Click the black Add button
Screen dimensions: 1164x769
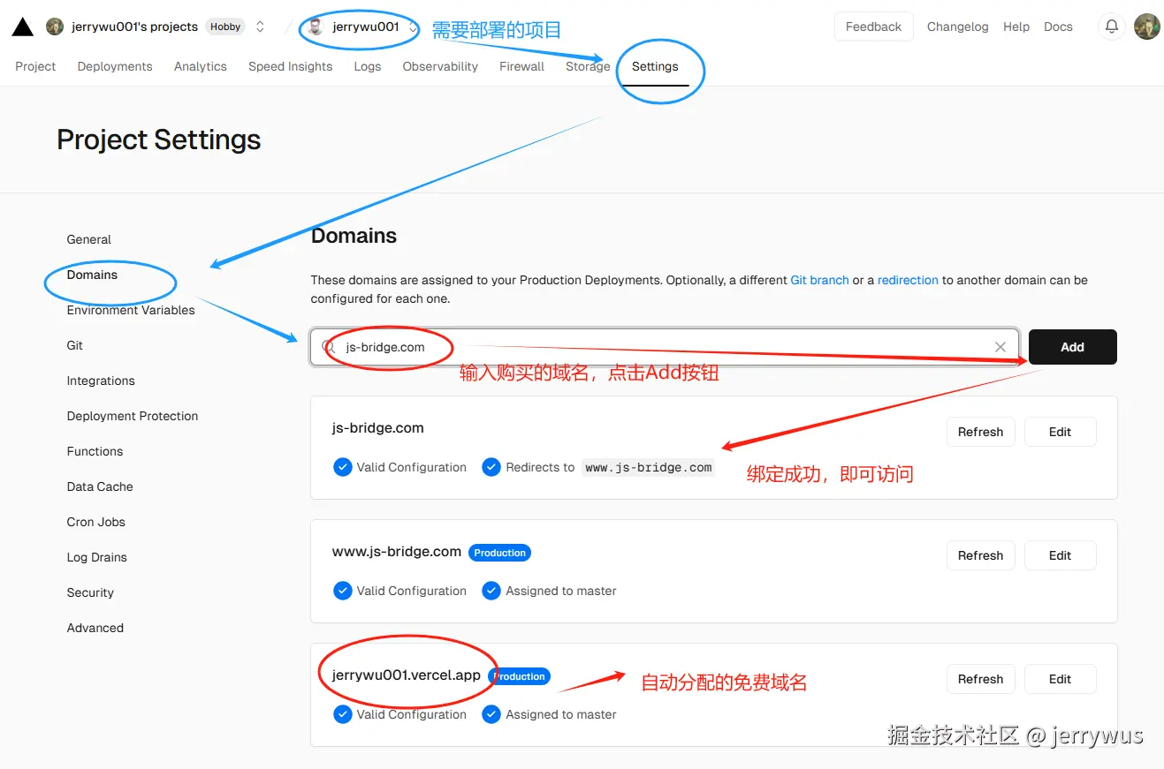[1073, 347]
